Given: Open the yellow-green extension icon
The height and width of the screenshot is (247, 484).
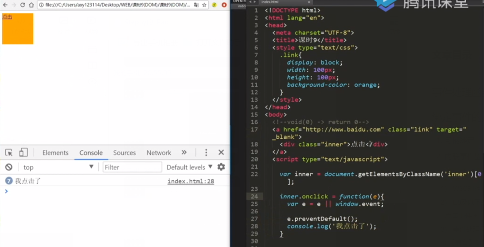Looking at the screenshot, I should pyautogui.click(x=214, y=5).
